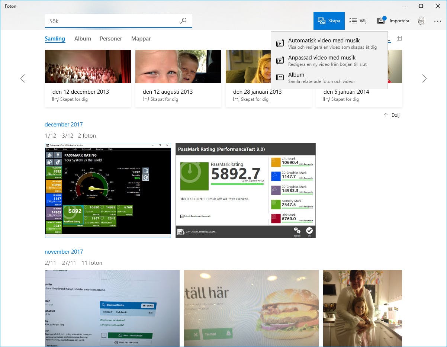Open the three-dots more options menu
Viewport: 447px width, 347px height.
tap(438, 21)
